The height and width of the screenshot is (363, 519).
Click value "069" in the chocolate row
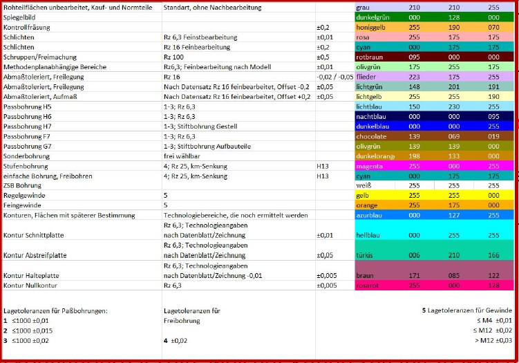point(454,136)
